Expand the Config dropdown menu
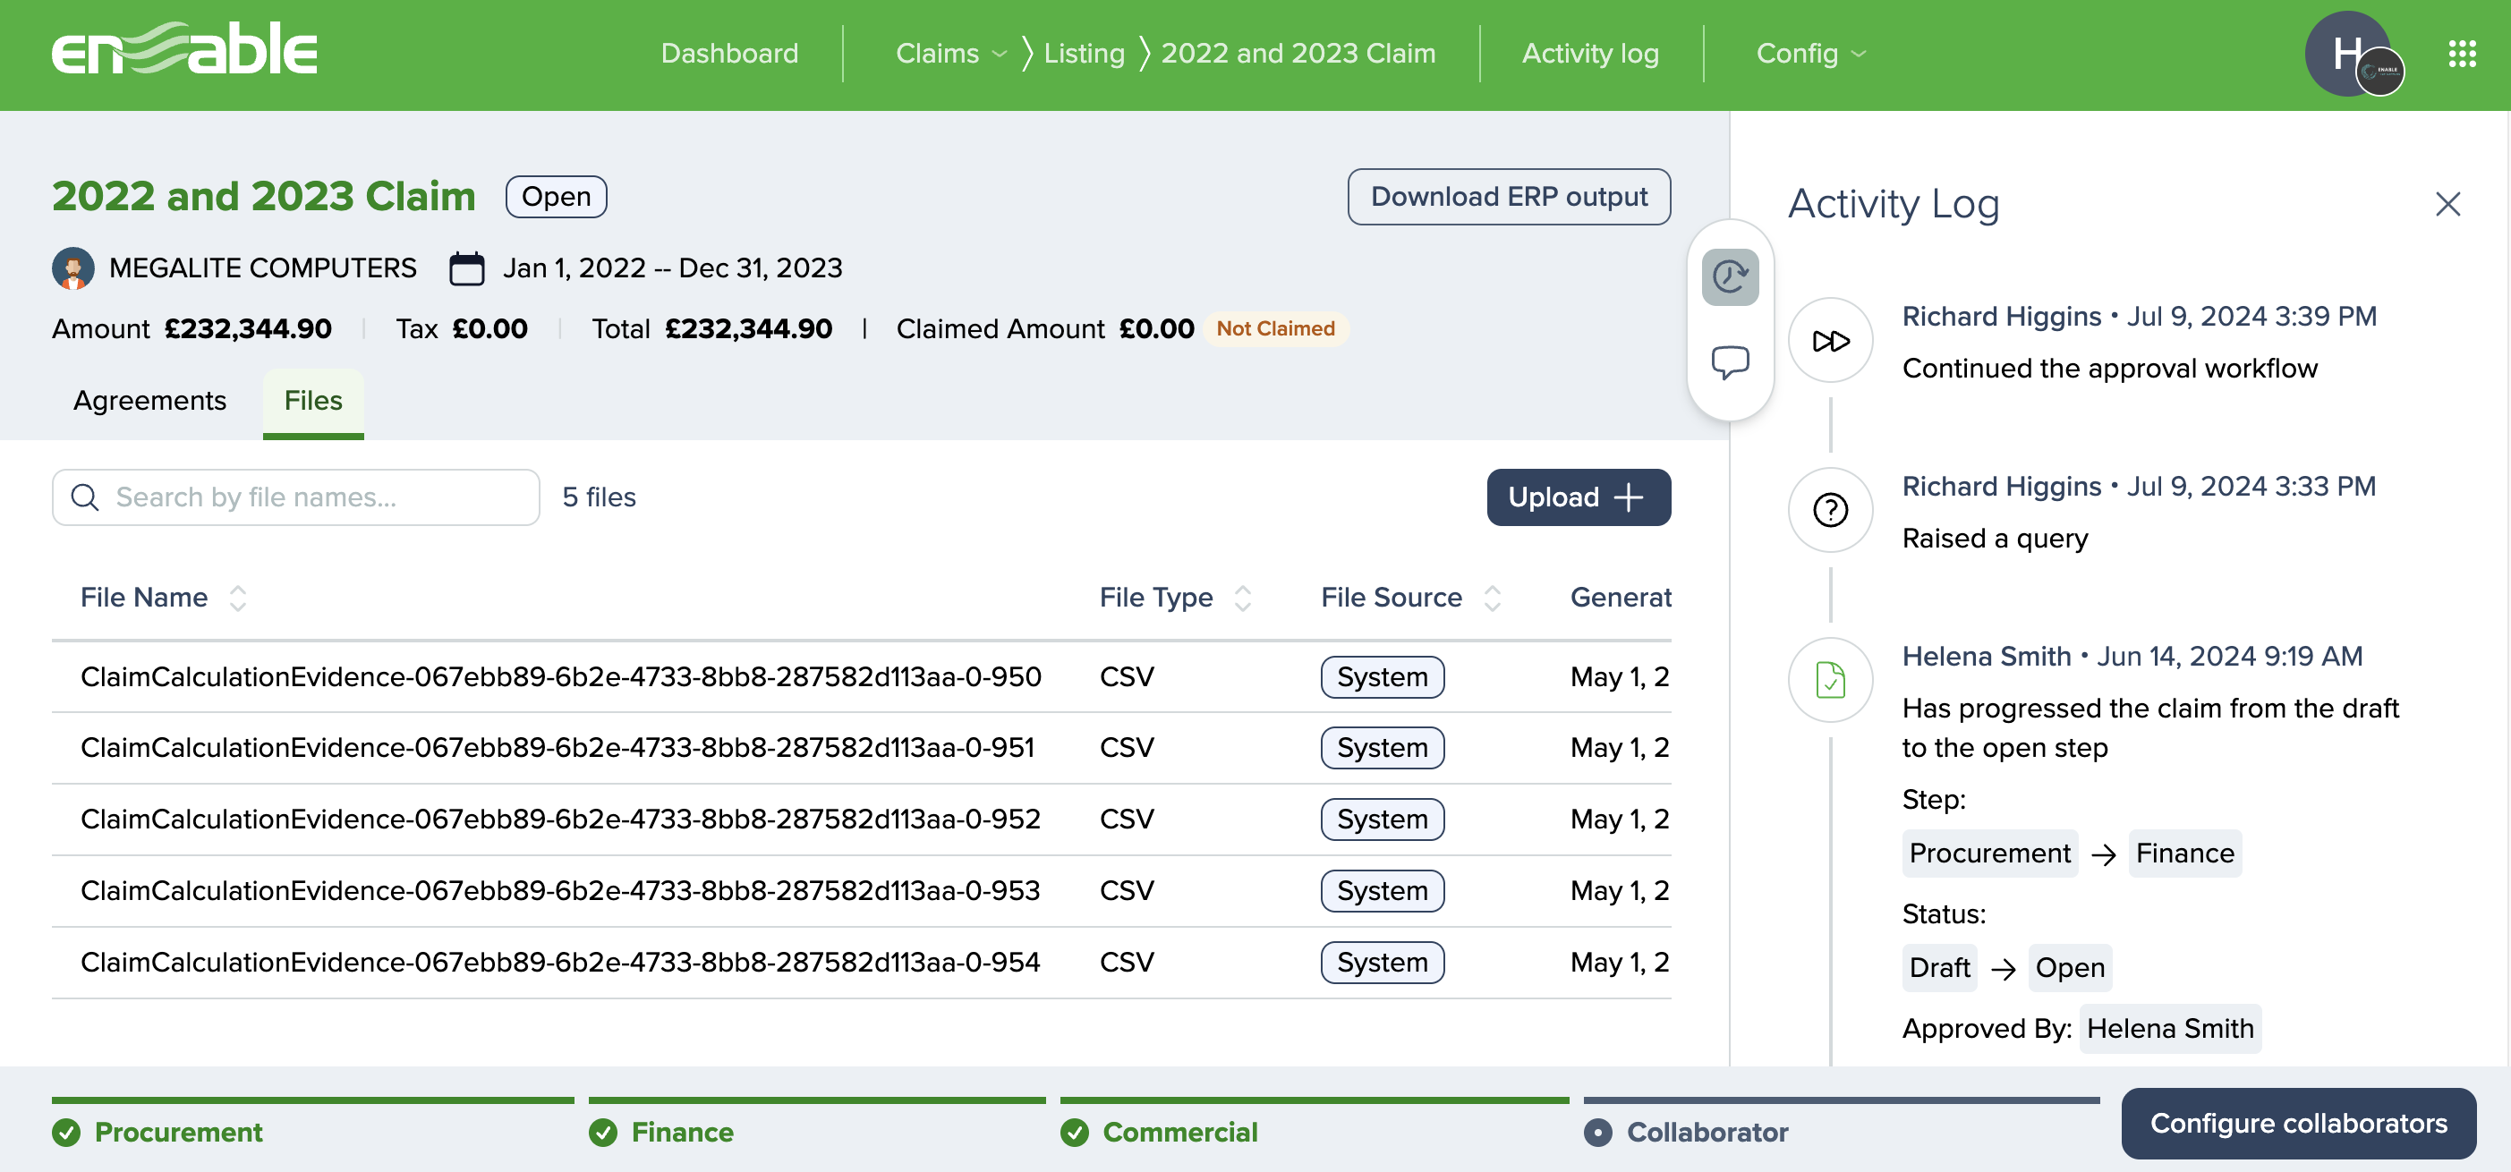This screenshot has height=1172, width=2511. (1810, 54)
